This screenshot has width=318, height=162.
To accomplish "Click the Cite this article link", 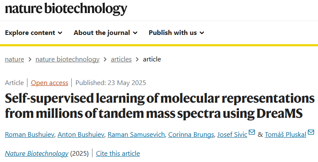I will pyautogui.click(x=118, y=154).
